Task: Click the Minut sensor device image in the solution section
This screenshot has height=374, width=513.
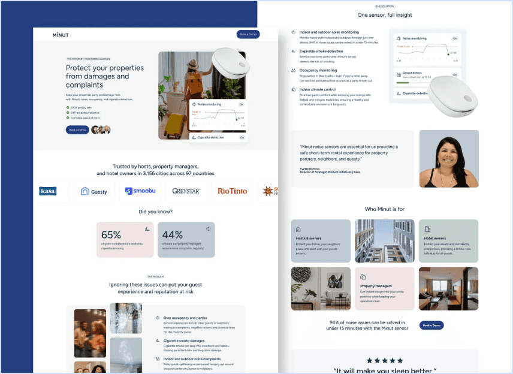Action: coord(453,96)
